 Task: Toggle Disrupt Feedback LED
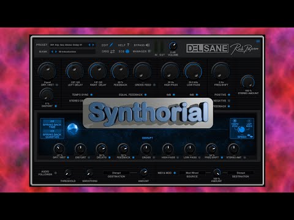click(134, 158)
